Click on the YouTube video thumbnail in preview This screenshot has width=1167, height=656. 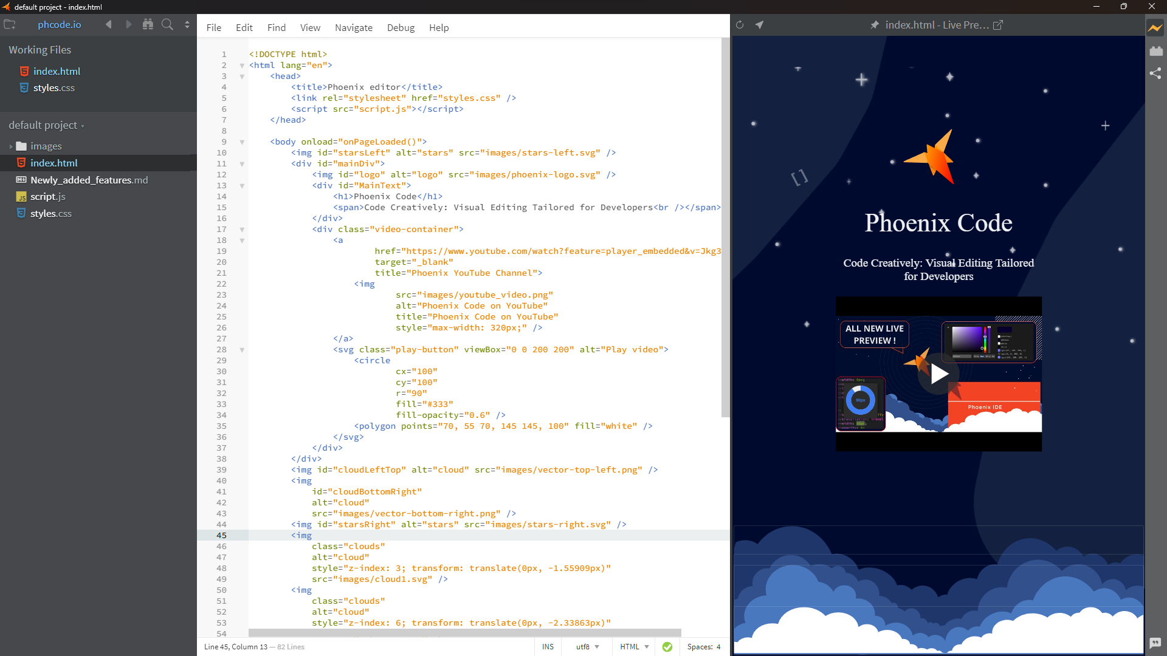point(938,374)
